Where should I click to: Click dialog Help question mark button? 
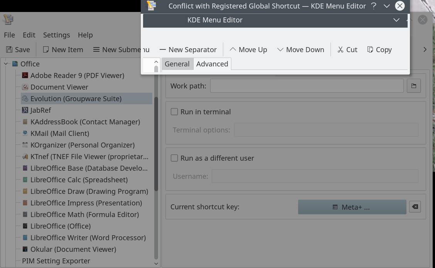click(x=374, y=6)
